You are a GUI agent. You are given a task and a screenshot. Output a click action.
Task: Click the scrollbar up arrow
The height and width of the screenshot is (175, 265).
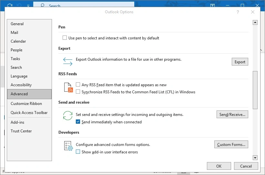[255, 22]
